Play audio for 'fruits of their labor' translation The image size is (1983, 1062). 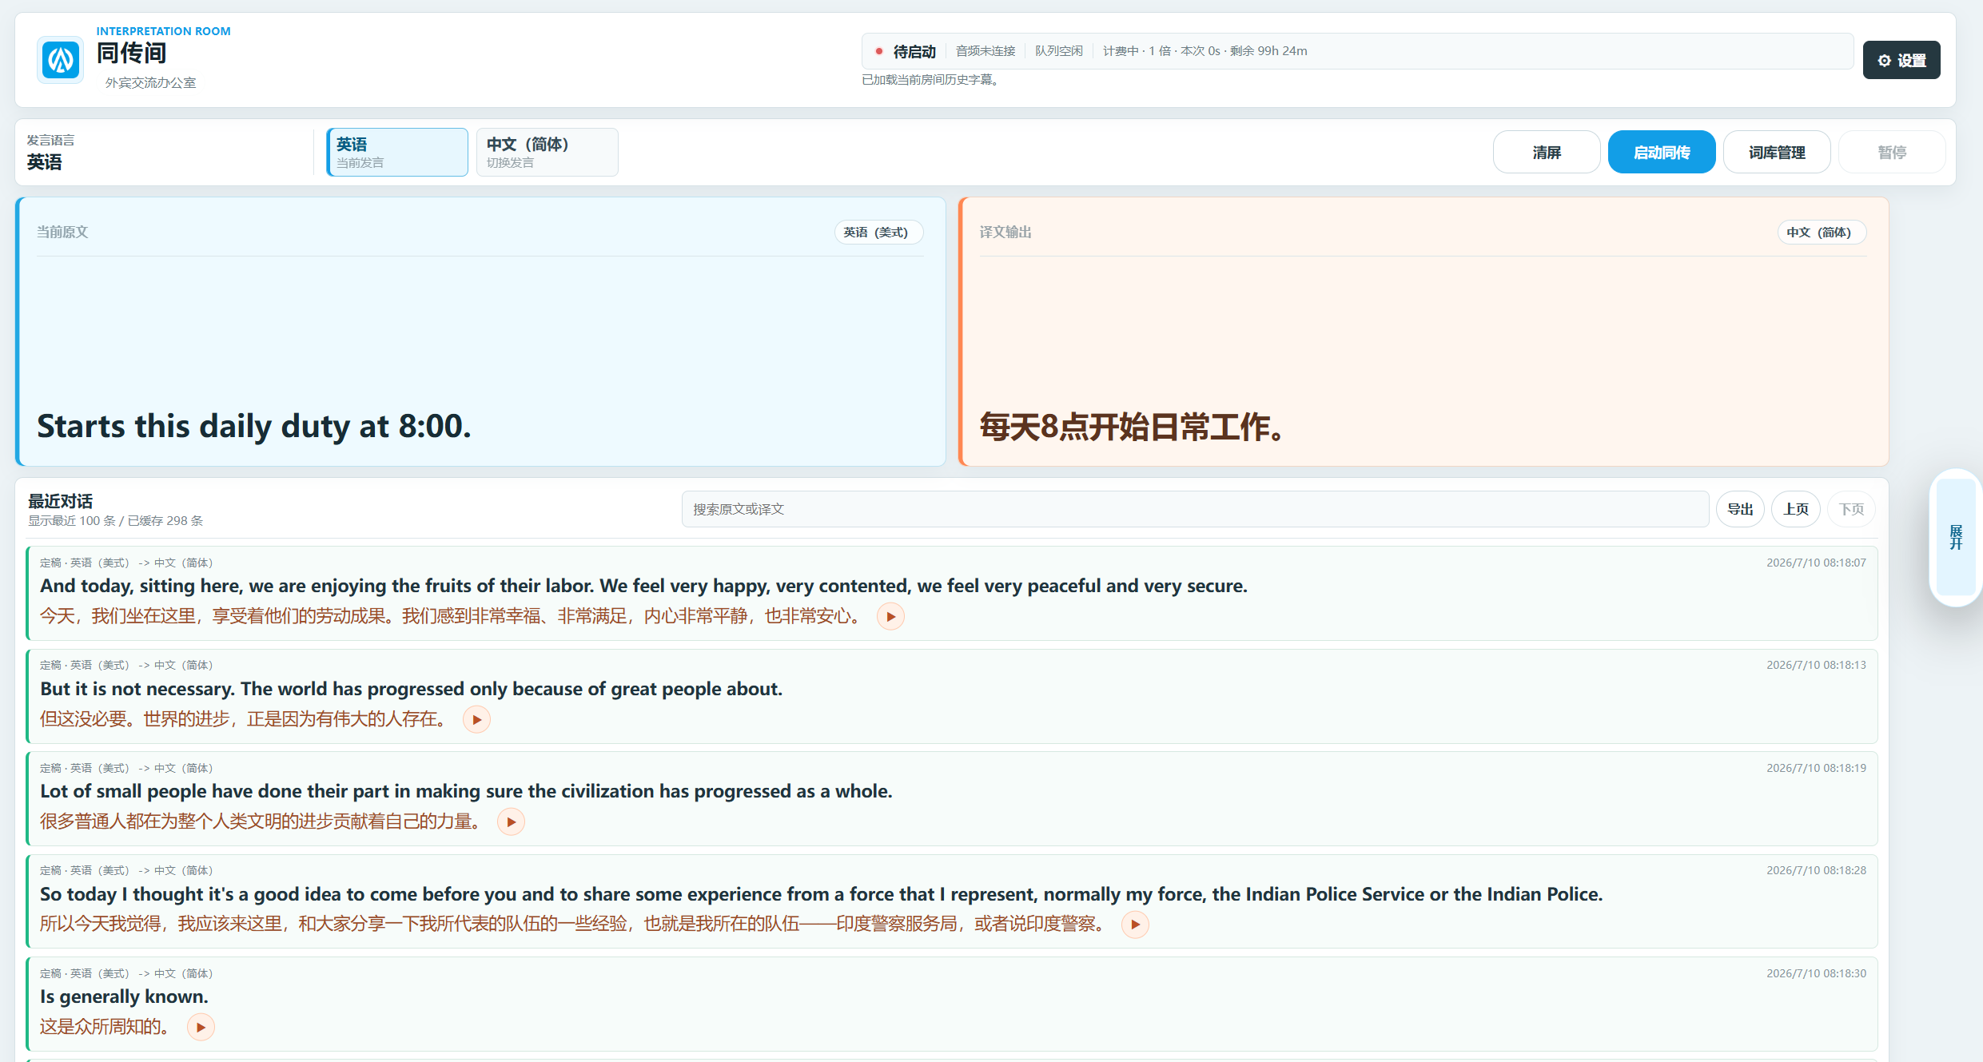coord(890,616)
